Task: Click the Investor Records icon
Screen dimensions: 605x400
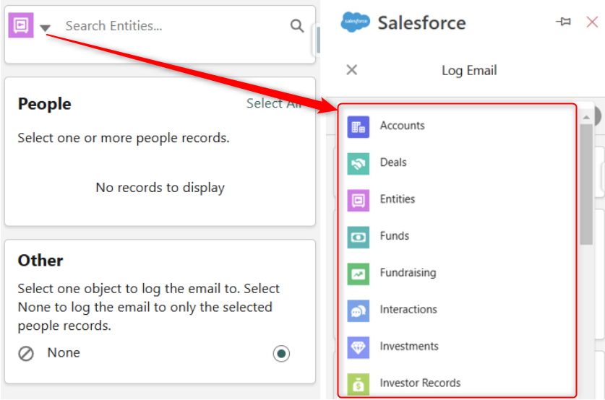Action: coord(358,383)
